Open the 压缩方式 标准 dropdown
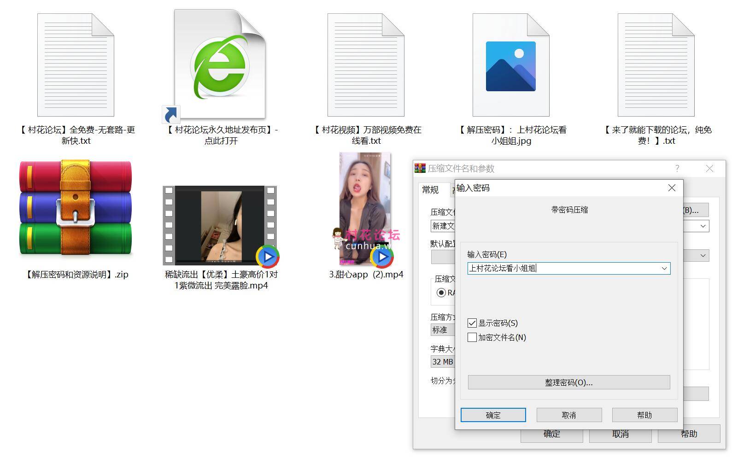Screen dimensions: 732x476 point(443,330)
